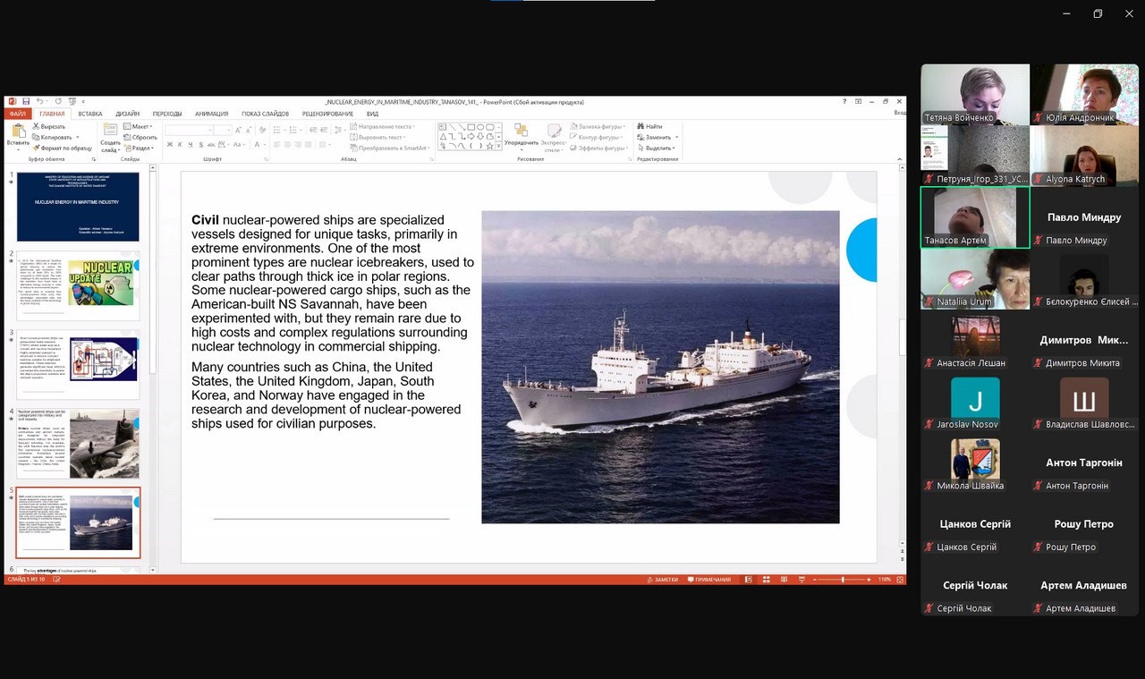Switch to Design (Дизайн) tab
Image resolution: width=1145 pixels, height=679 pixels.
pos(127,114)
